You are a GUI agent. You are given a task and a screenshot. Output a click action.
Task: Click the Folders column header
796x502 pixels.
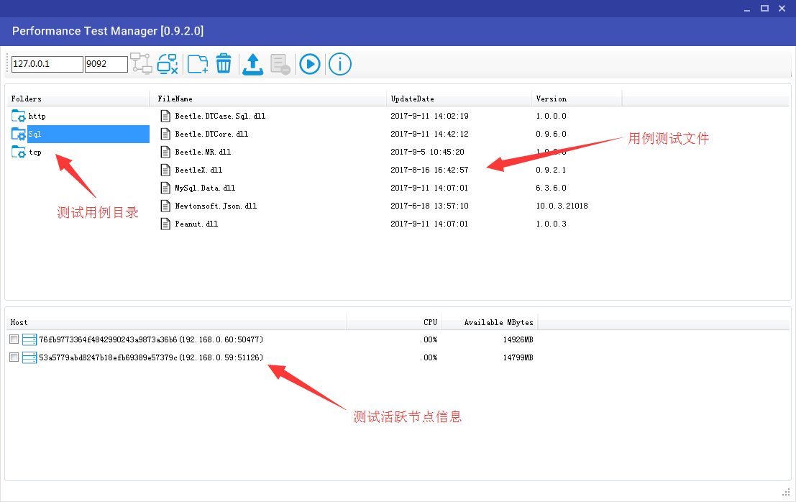coord(78,99)
